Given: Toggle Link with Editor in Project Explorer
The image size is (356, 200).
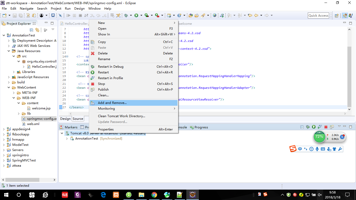Looking at the screenshot, I should pos(37,30).
